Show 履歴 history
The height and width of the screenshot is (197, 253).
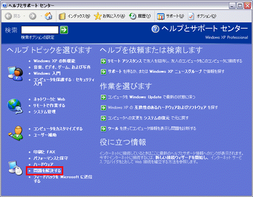pos(140,16)
